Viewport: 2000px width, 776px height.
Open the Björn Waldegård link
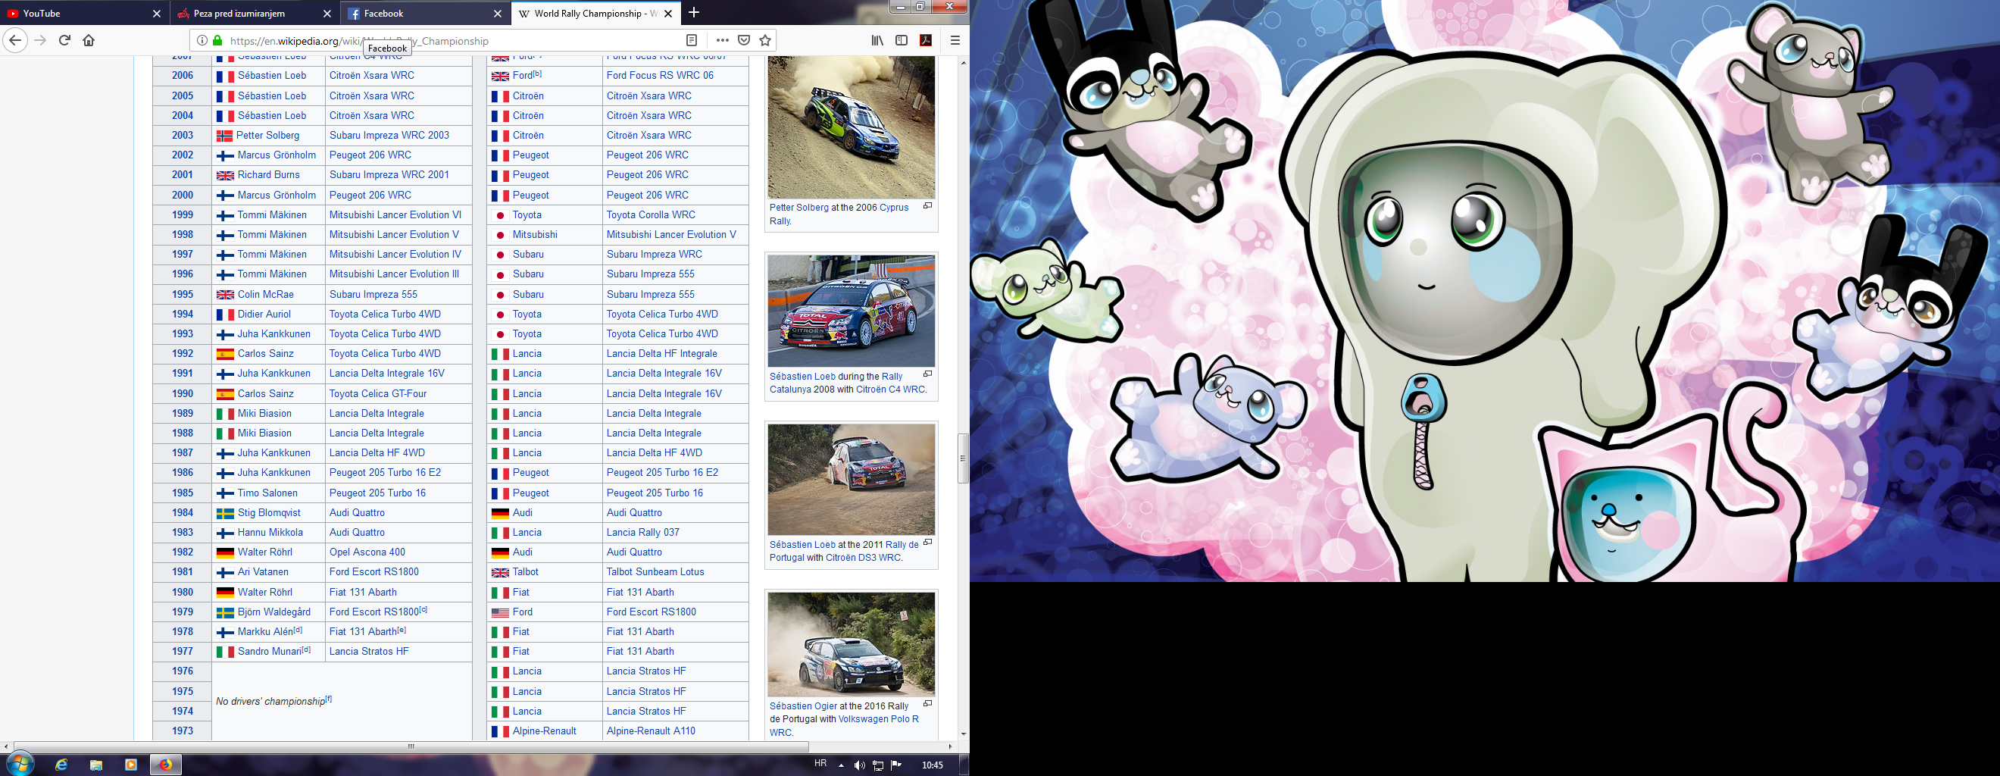(x=274, y=612)
